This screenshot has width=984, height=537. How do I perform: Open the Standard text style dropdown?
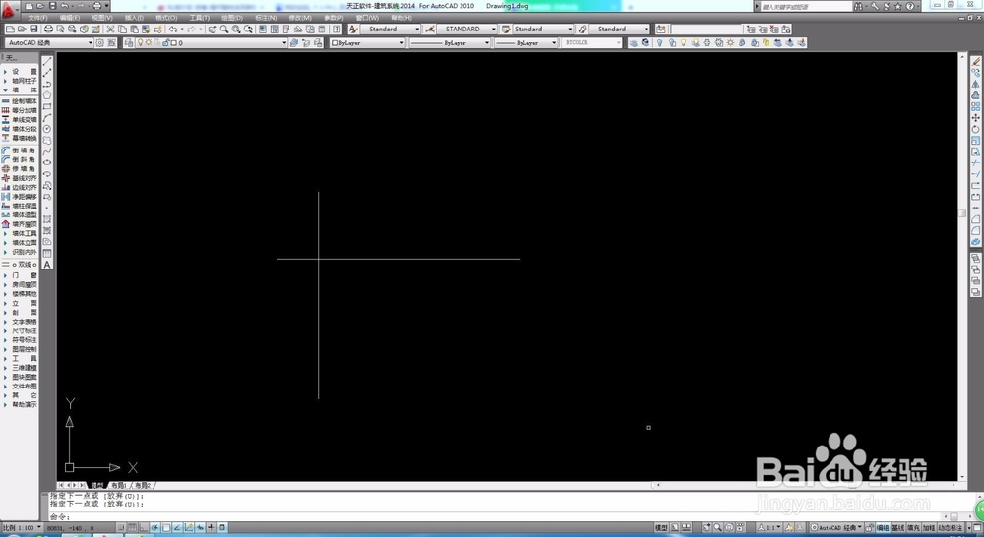pyautogui.click(x=391, y=29)
